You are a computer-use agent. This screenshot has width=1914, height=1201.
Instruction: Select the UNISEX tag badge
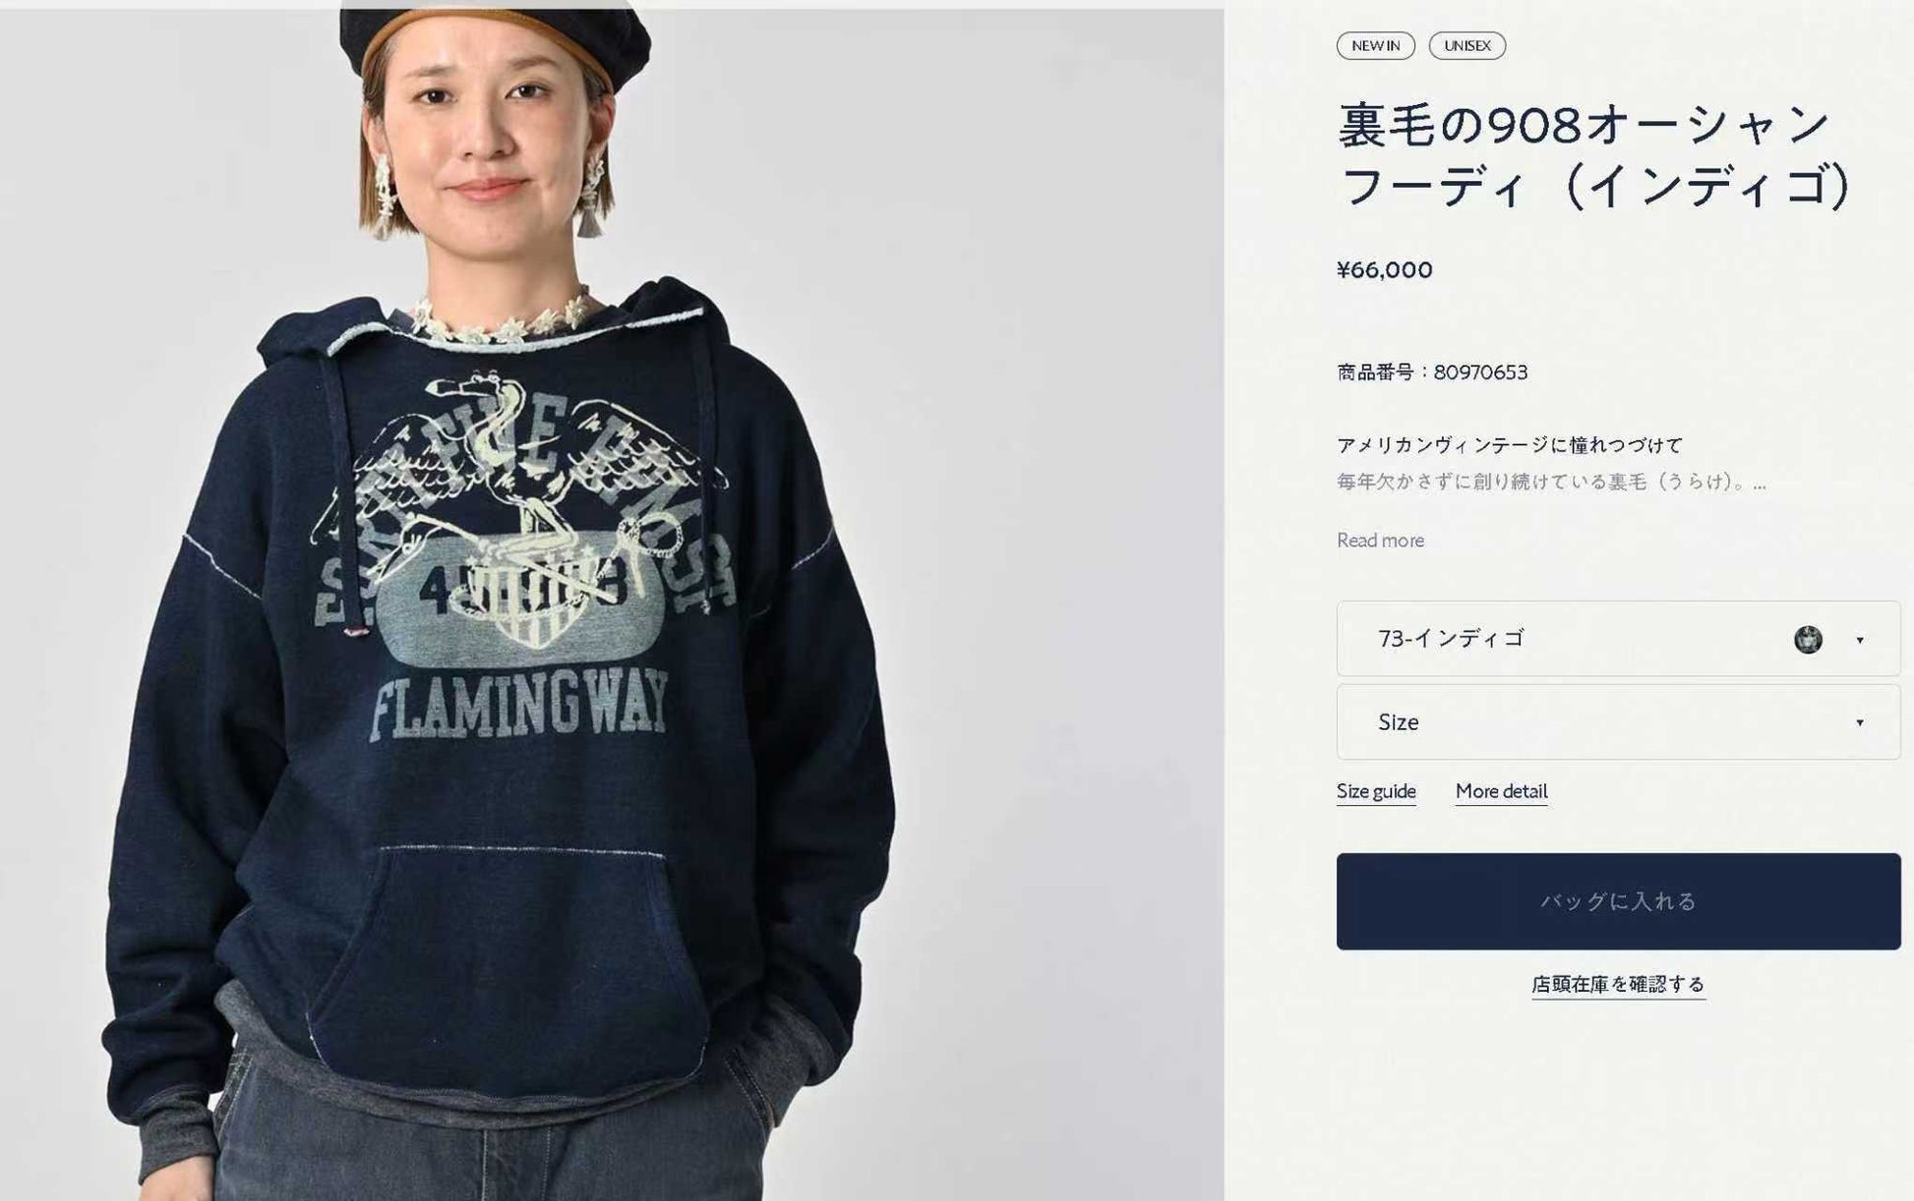click(x=1466, y=45)
